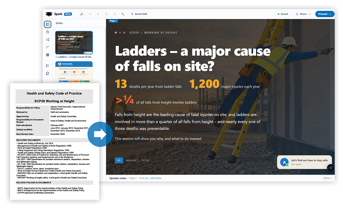Image resolution: width=343 pixels, height=209 pixels.
Task: Click the E1 badge on slide
Action: click(119, 160)
